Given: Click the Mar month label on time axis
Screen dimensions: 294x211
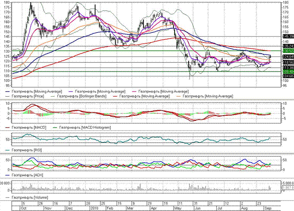Looking at the screenshot, I should click(x=130, y=208).
